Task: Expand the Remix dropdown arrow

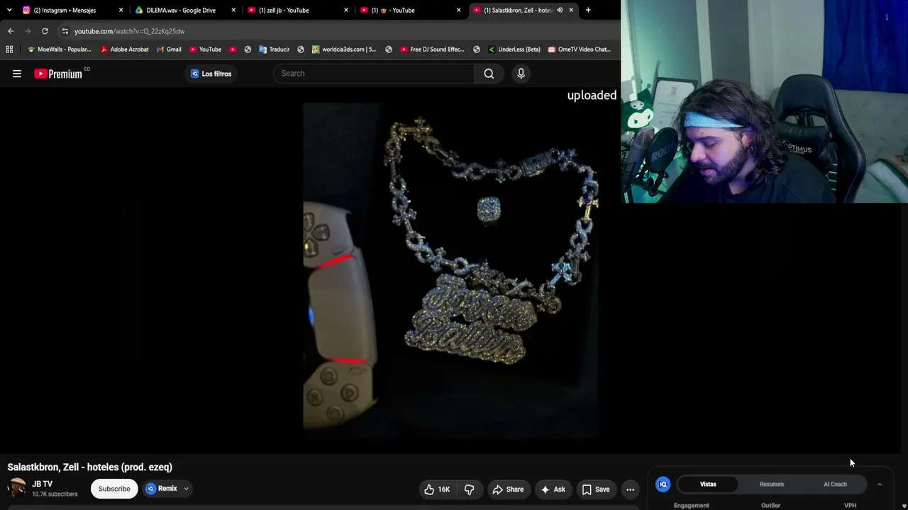Action: coord(186,489)
